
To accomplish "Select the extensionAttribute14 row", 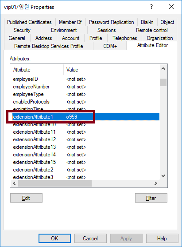I will point(86,155).
